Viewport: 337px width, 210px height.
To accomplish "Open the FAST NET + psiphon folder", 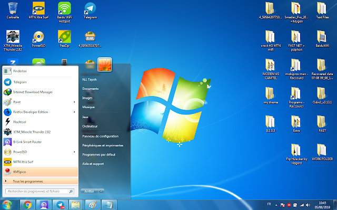I will pyautogui.click(x=296, y=41).
